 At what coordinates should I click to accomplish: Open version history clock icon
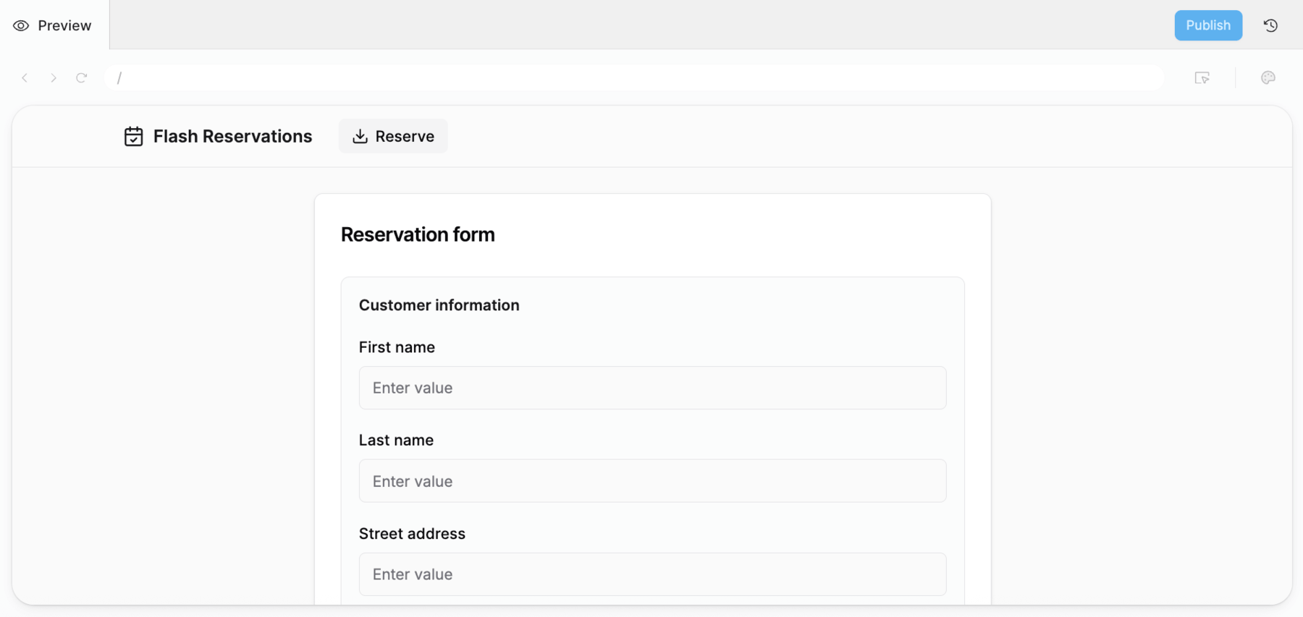1270,25
